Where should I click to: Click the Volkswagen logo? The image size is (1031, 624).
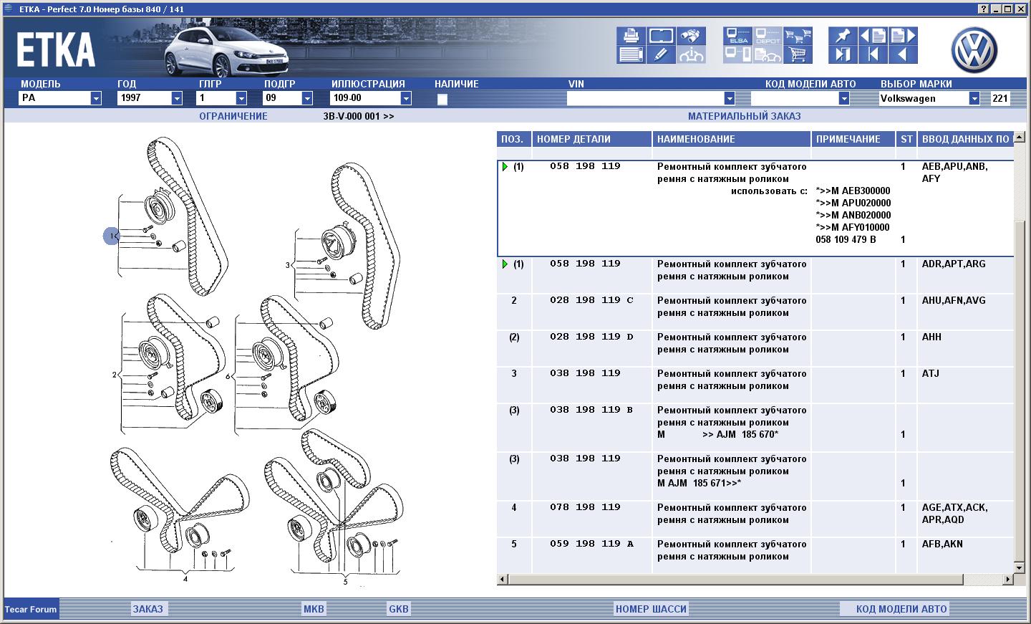tap(974, 50)
